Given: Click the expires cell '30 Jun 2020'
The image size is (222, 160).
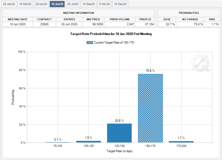Looking at the screenshot, I should point(69,24).
